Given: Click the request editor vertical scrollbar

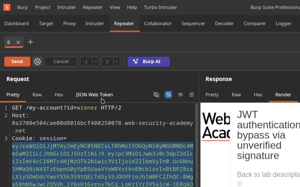Looking at the screenshot, I should pos(196,145).
